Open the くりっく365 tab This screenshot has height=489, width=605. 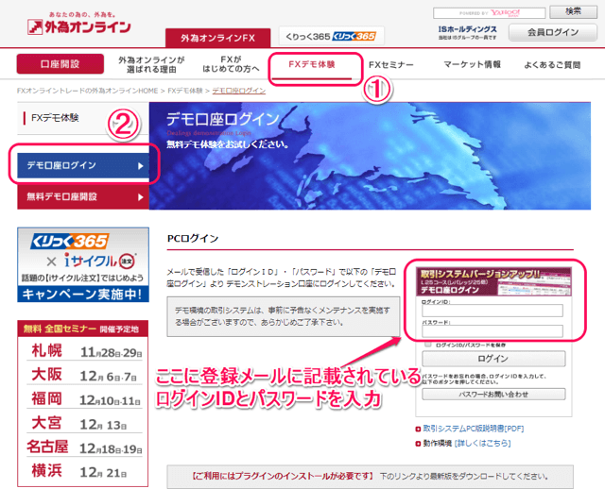[x=331, y=36]
